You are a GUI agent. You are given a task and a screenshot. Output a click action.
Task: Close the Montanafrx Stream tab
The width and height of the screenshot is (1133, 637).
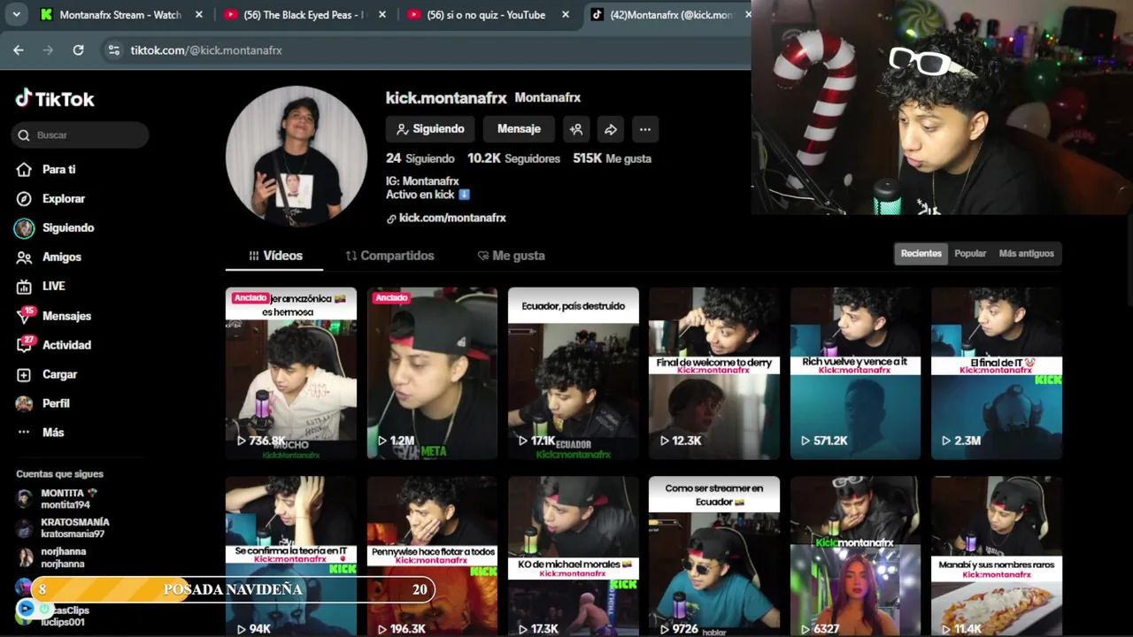pyautogui.click(x=199, y=14)
